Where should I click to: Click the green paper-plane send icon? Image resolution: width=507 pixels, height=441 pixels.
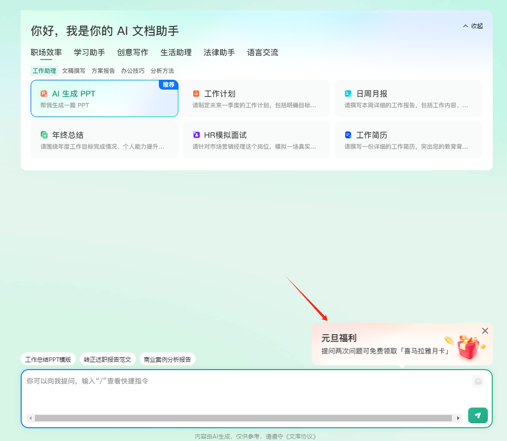(477, 415)
